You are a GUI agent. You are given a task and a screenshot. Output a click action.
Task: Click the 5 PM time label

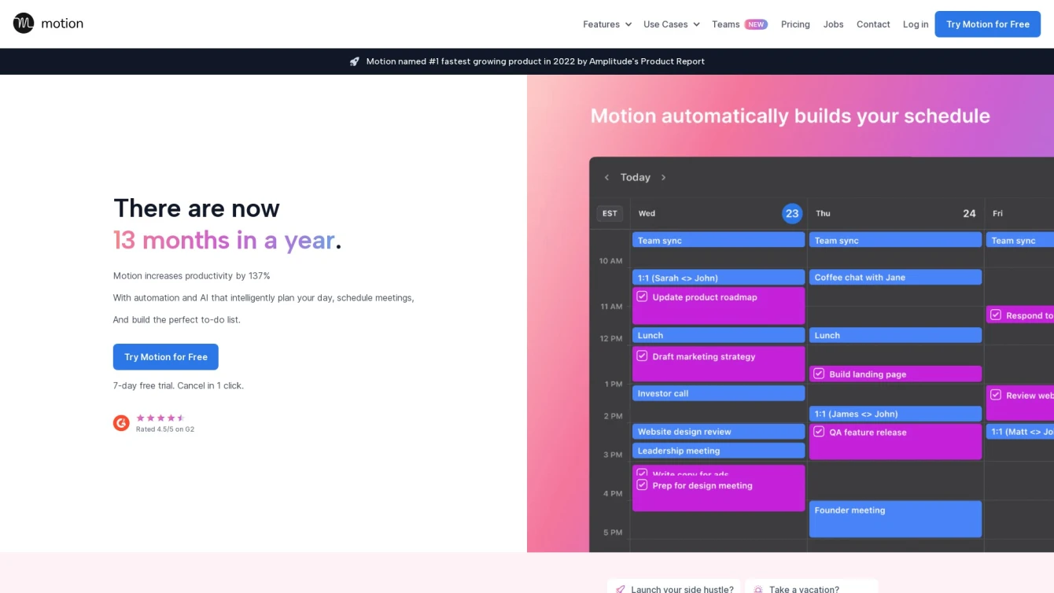613,532
